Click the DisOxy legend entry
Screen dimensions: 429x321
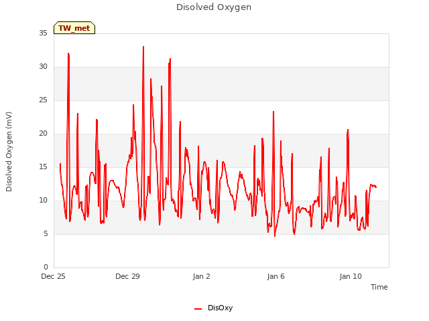tap(213, 308)
